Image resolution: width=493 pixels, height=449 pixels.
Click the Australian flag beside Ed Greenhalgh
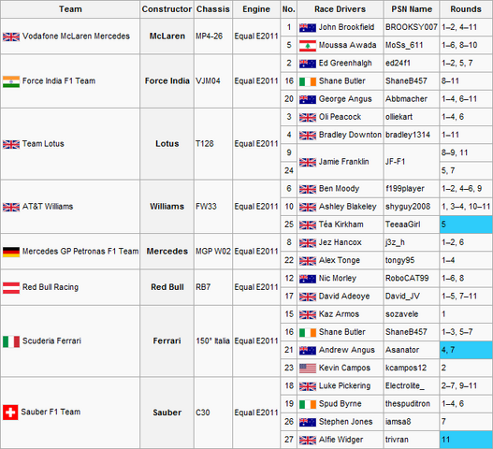pos(308,64)
